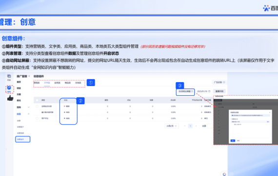Screen dimensions: 278x176
Task: Collapse the 创意 menu section chevron
Action: click(x=29, y=114)
